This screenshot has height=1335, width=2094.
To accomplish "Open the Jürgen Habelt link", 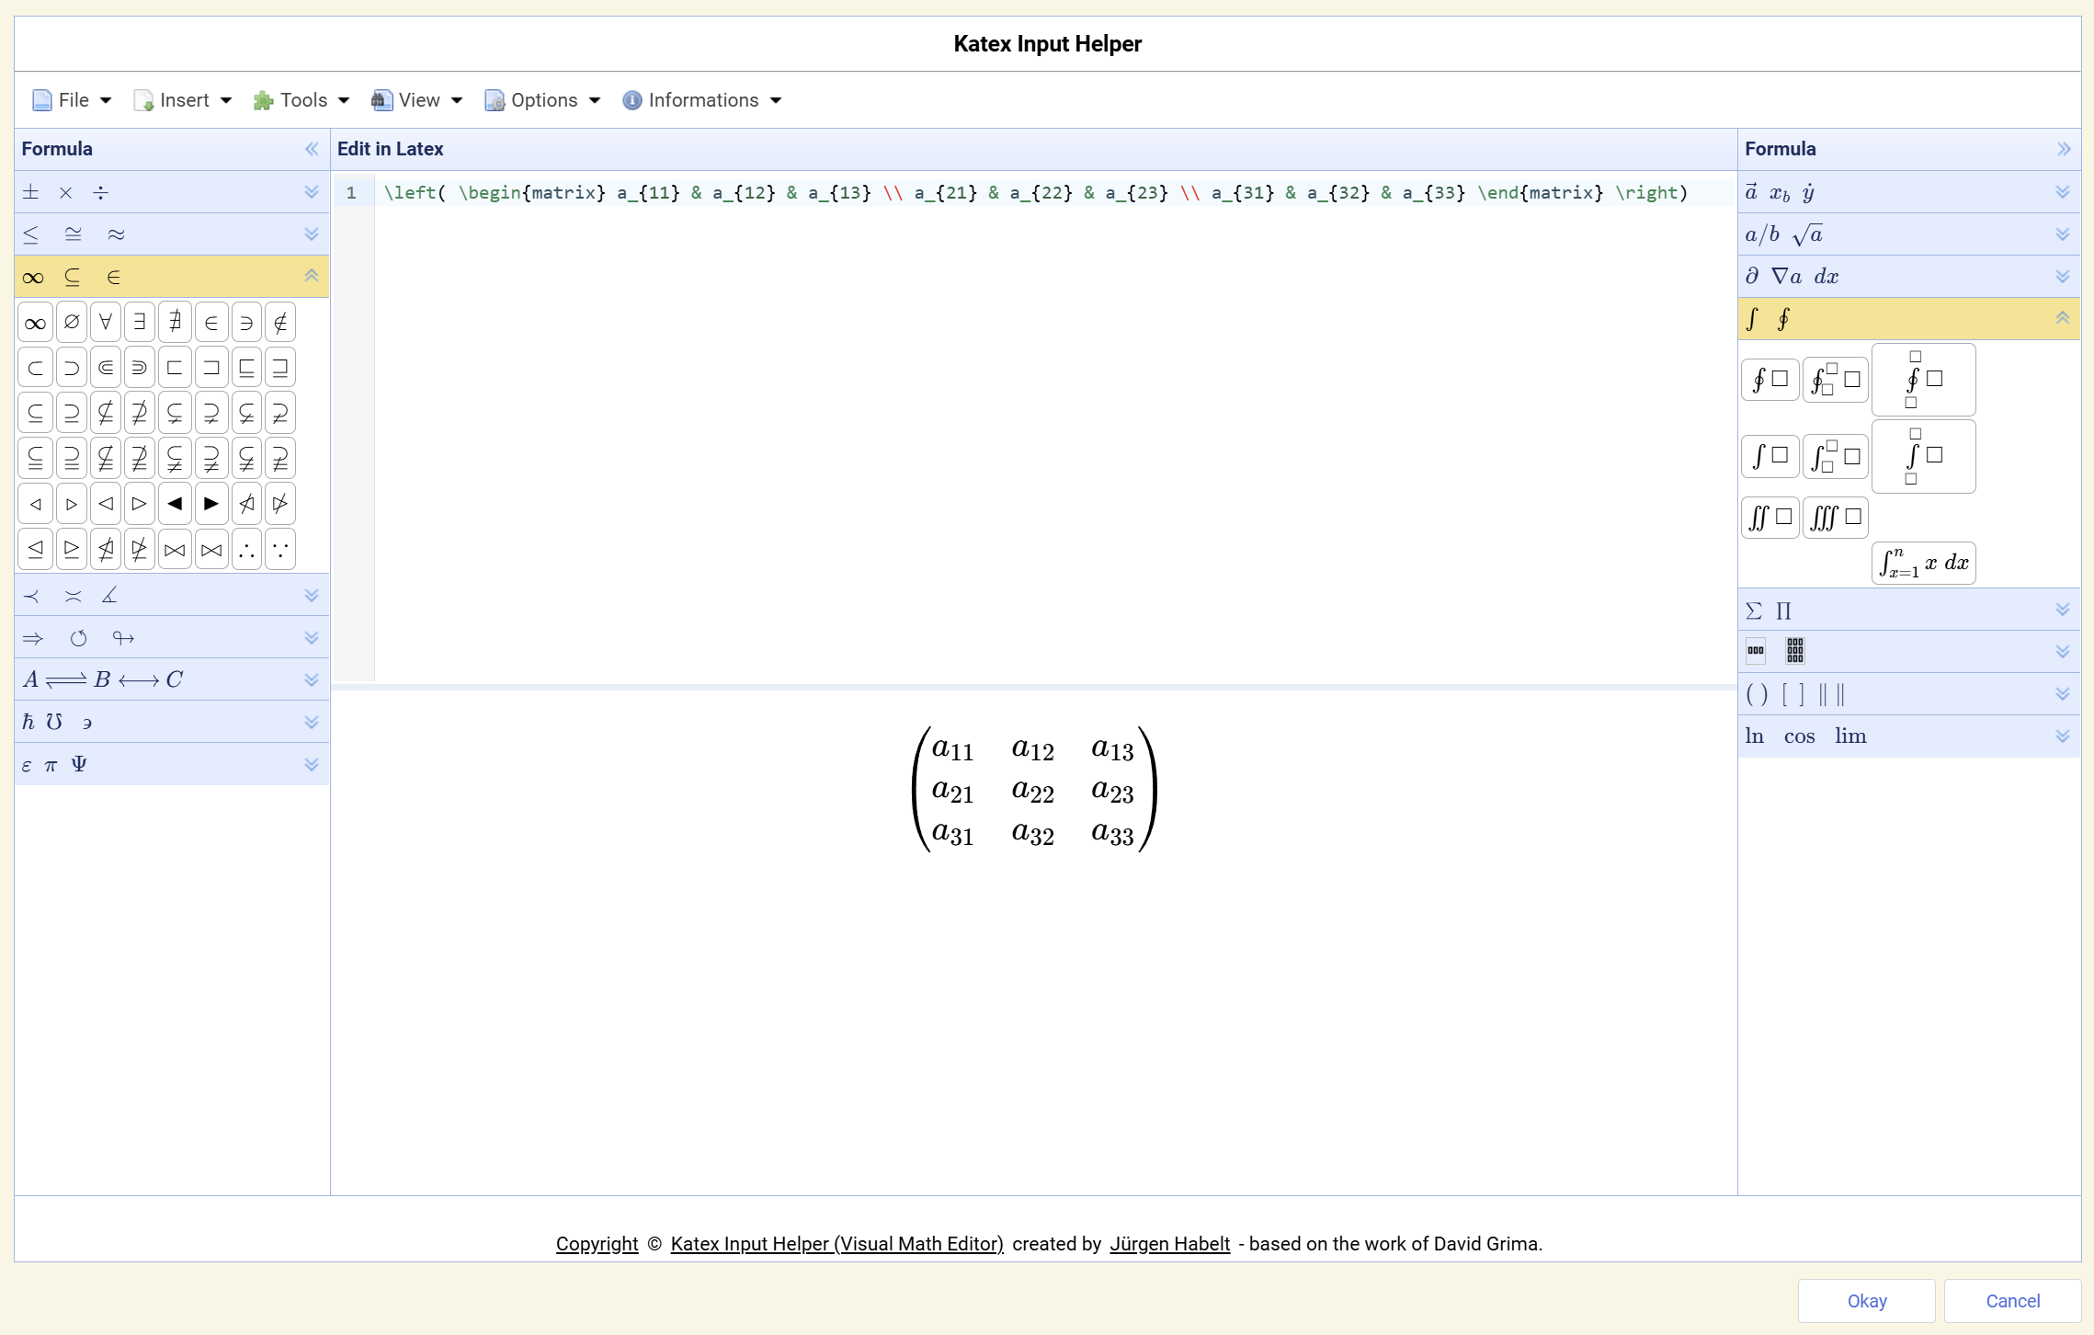I will 1169,1244.
